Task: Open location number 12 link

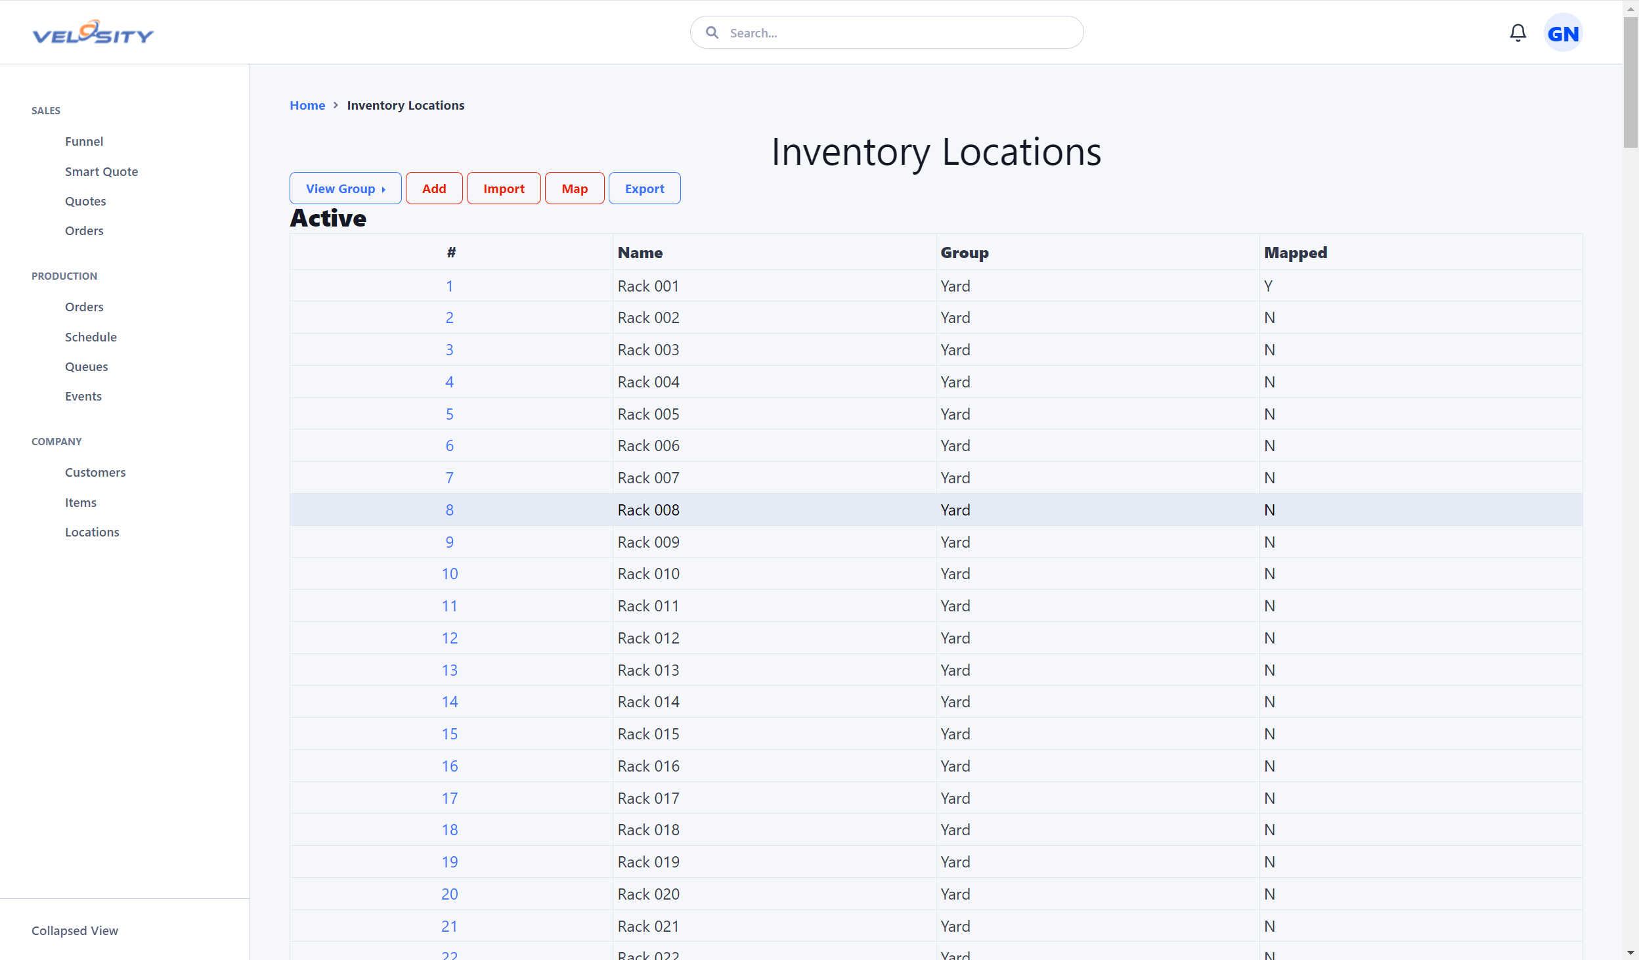Action: 449,638
